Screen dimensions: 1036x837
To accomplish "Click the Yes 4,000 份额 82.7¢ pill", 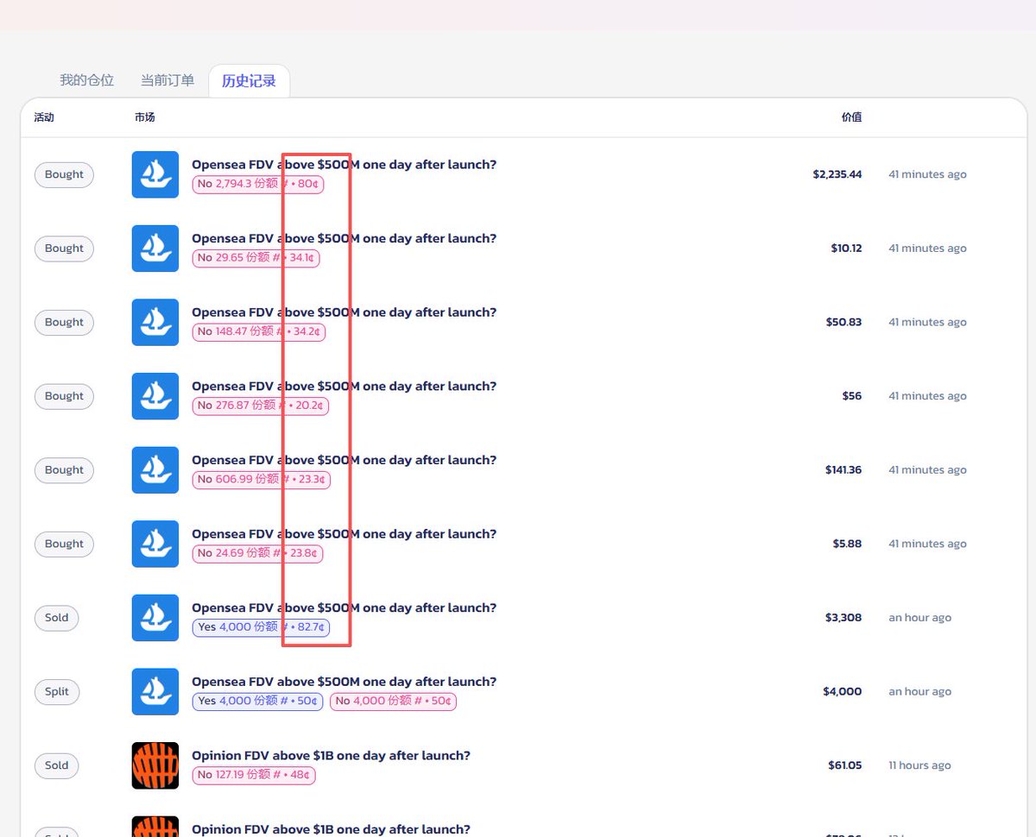I will pyautogui.click(x=261, y=627).
